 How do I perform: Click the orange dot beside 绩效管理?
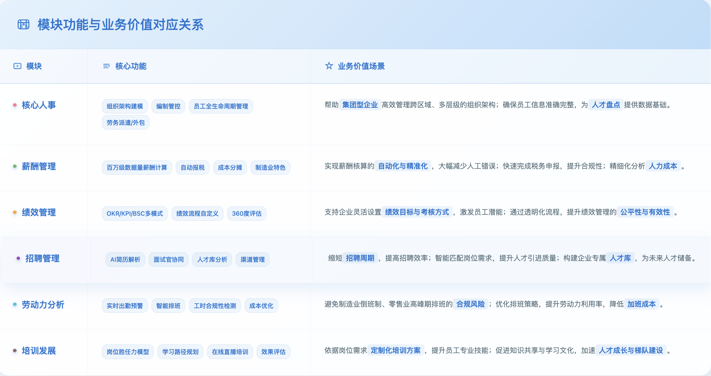pos(15,212)
